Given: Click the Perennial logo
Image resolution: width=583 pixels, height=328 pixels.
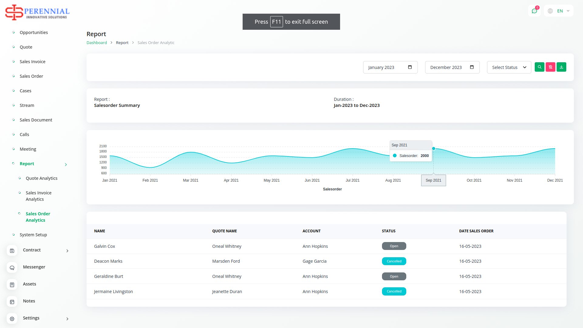Looking at the screenshot, I should [x=37, y=12].
